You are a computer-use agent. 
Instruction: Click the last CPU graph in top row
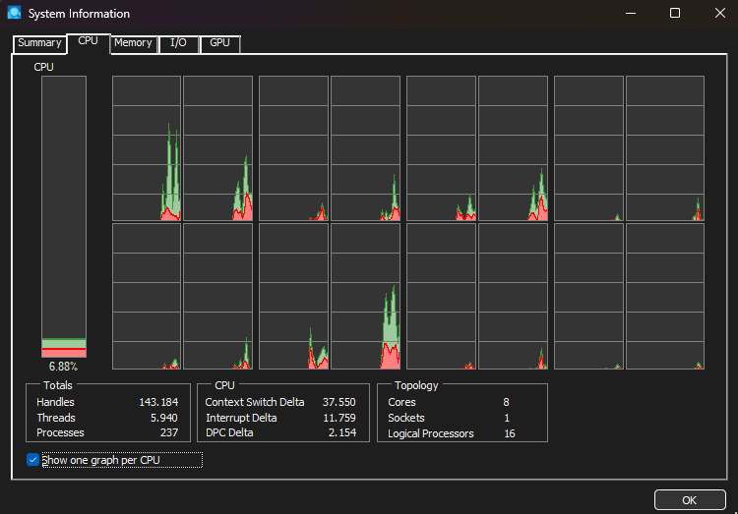point(665,148)
